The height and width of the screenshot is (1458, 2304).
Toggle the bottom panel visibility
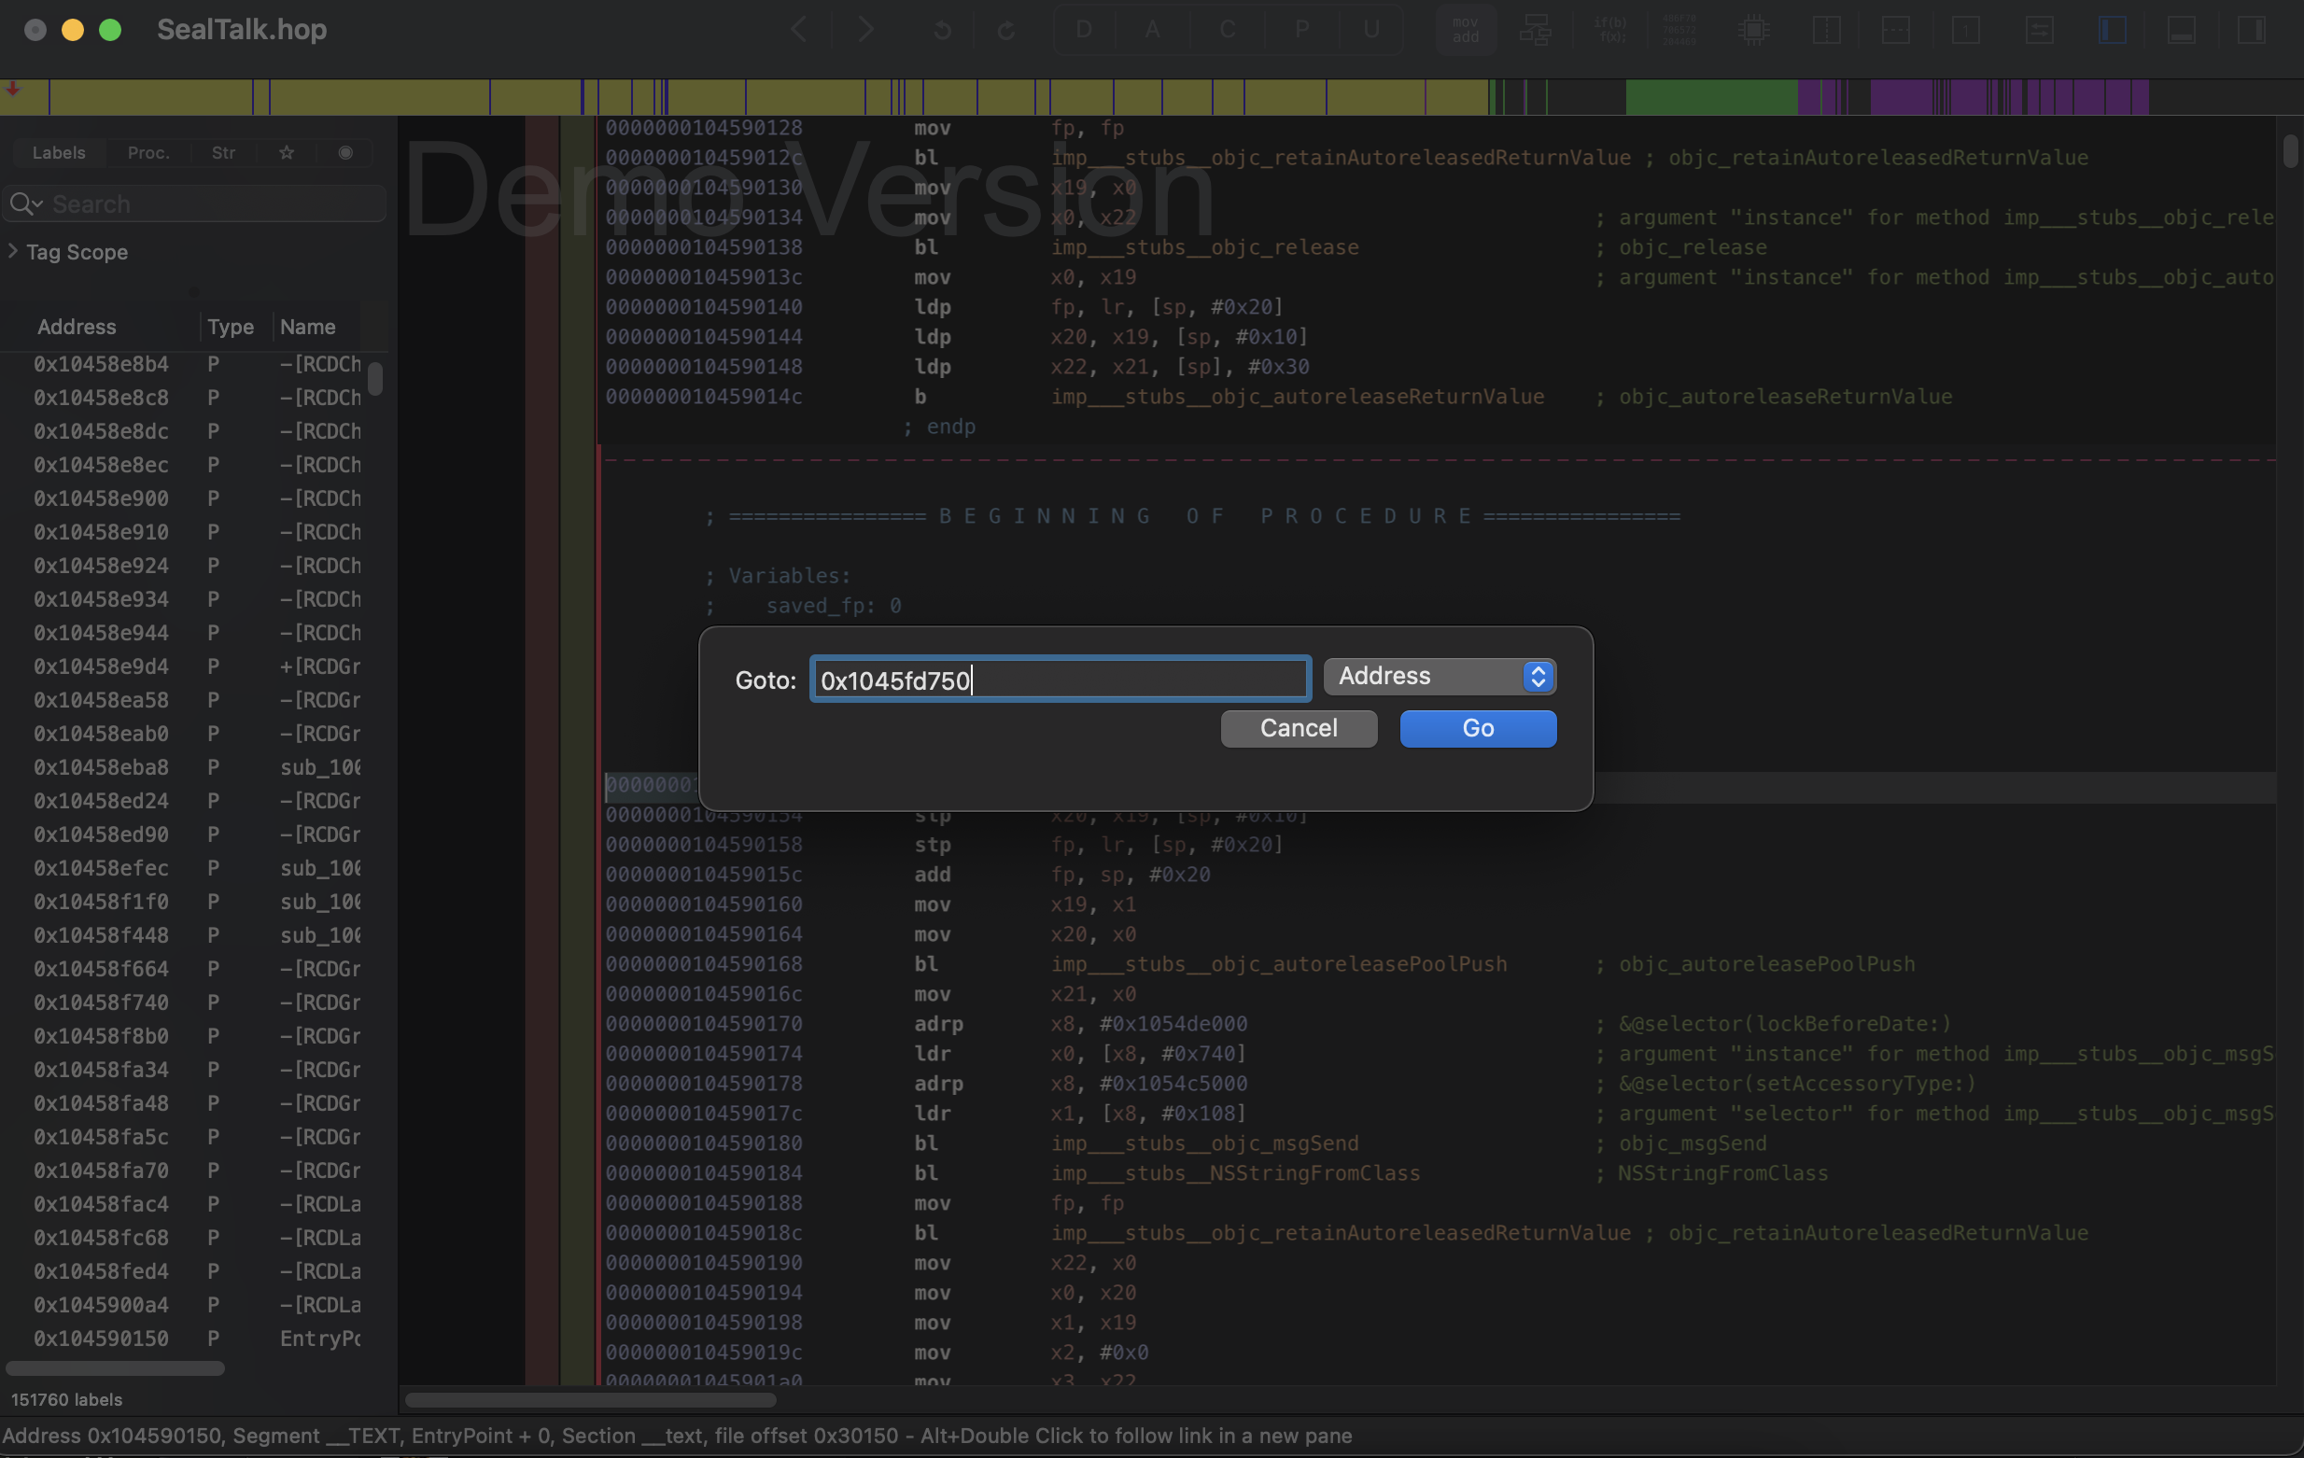pyautogui.click(x=2181, y=30)
